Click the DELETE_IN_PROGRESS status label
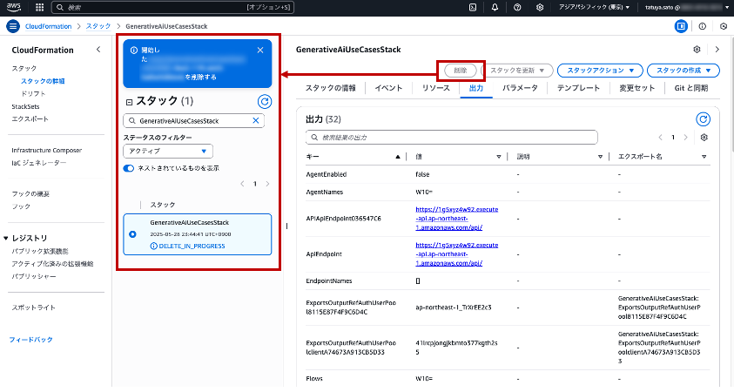734x392 pixels. pos(192,246)
